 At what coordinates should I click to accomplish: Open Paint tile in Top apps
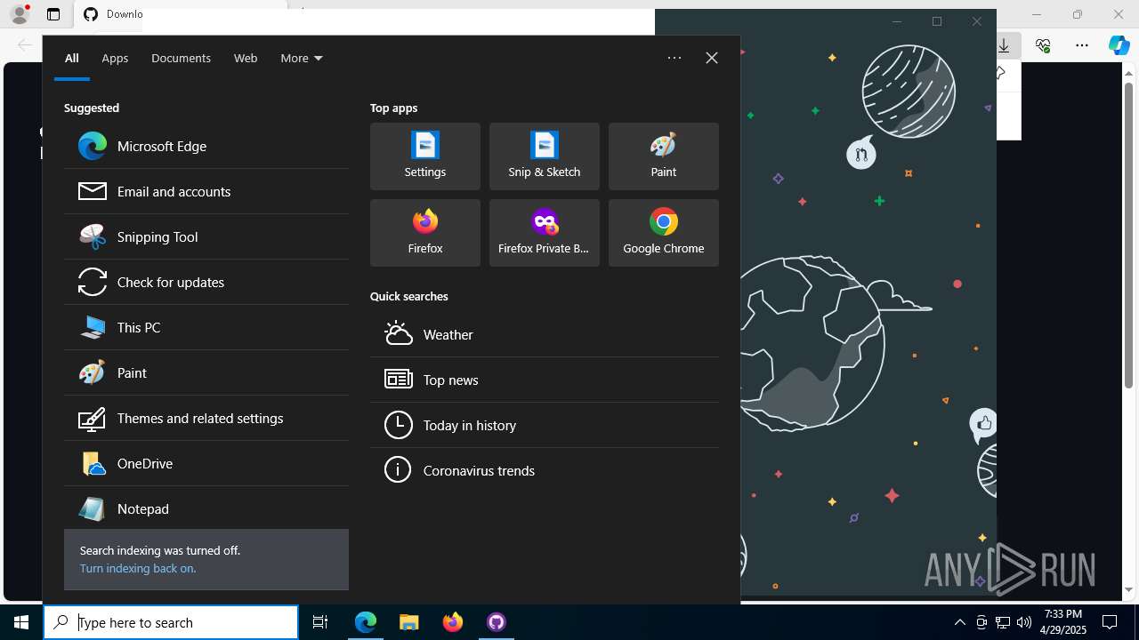[664, 156]
